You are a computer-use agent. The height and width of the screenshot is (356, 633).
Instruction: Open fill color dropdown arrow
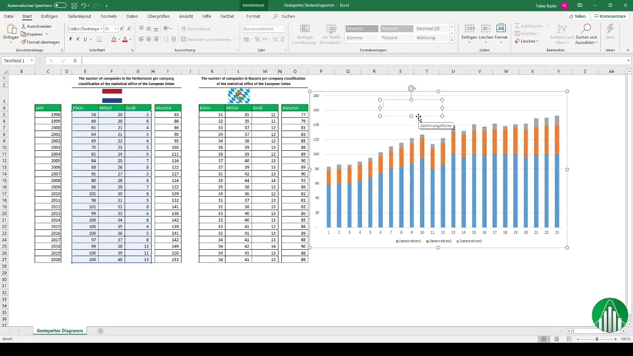click(119, 39)
